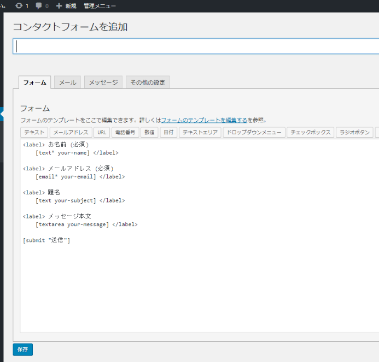Insert a テキスト tag
The height and width of the screenshot is (362, 379).
point(34,132)
